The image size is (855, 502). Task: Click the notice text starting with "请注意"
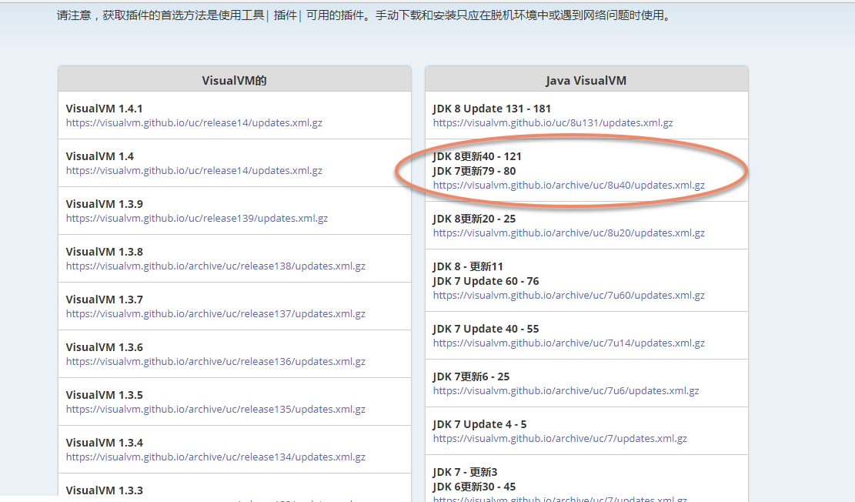coord(364,15)
